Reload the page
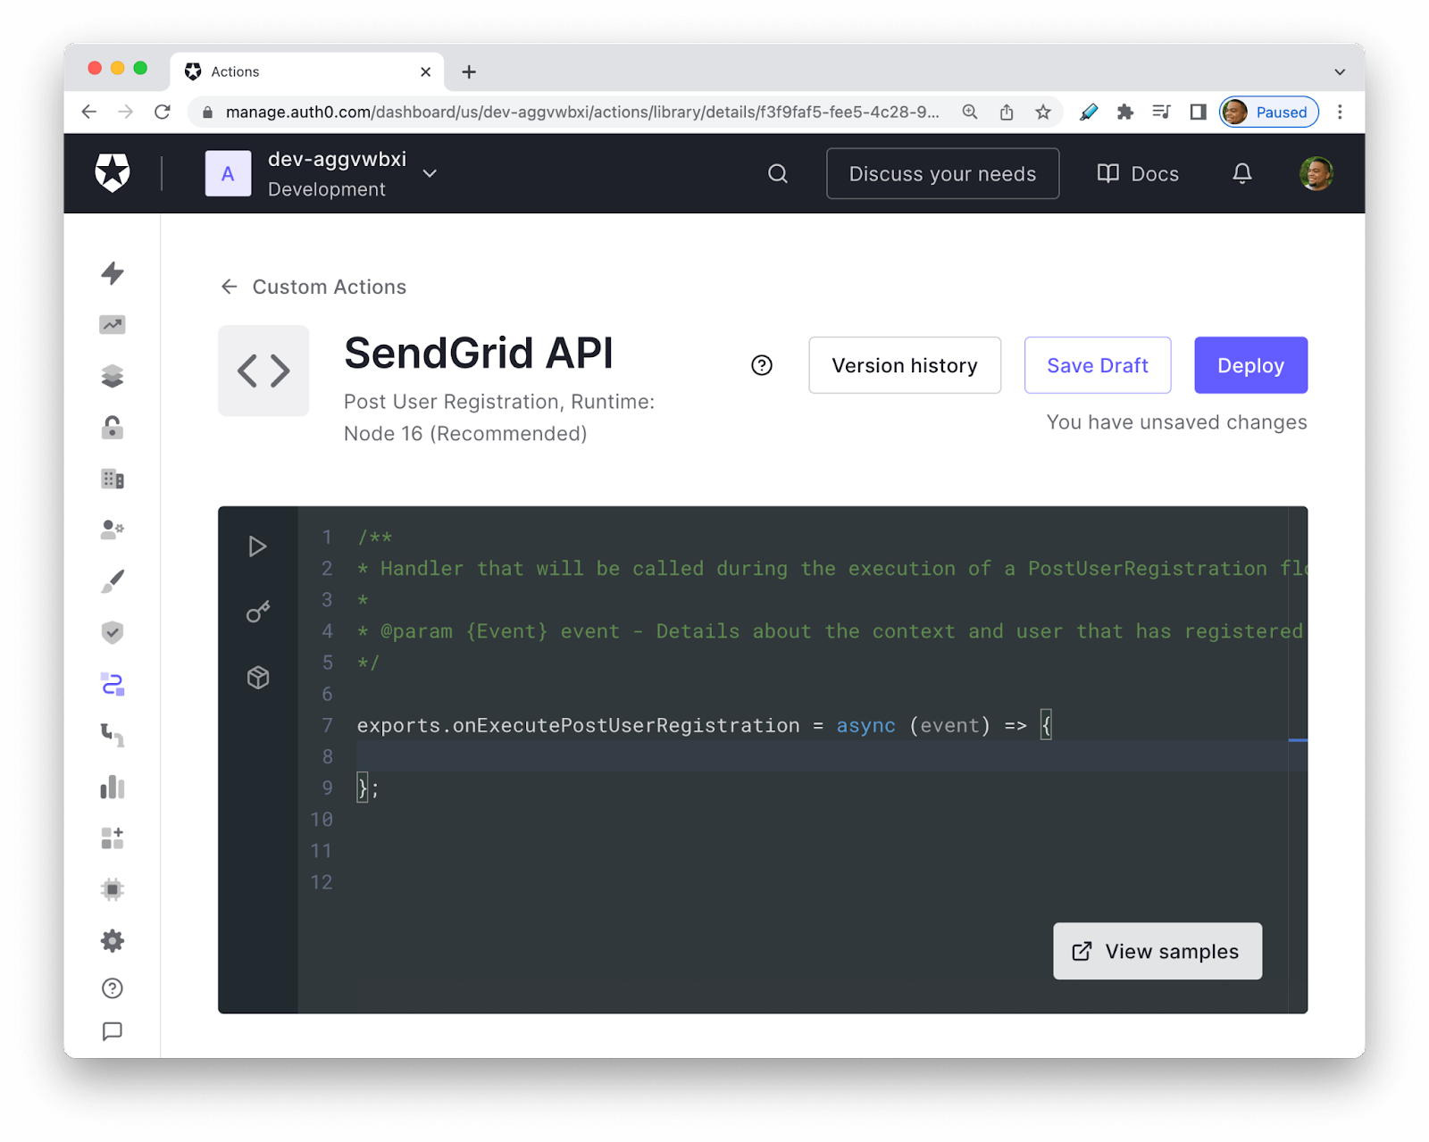The image size is (1429, 1142). click(x=162, y=112)
